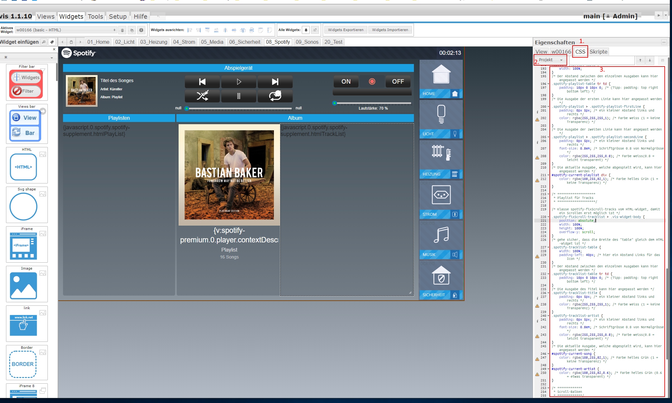Open widget info icon
The image size is (672, 403).
(141, 30)
